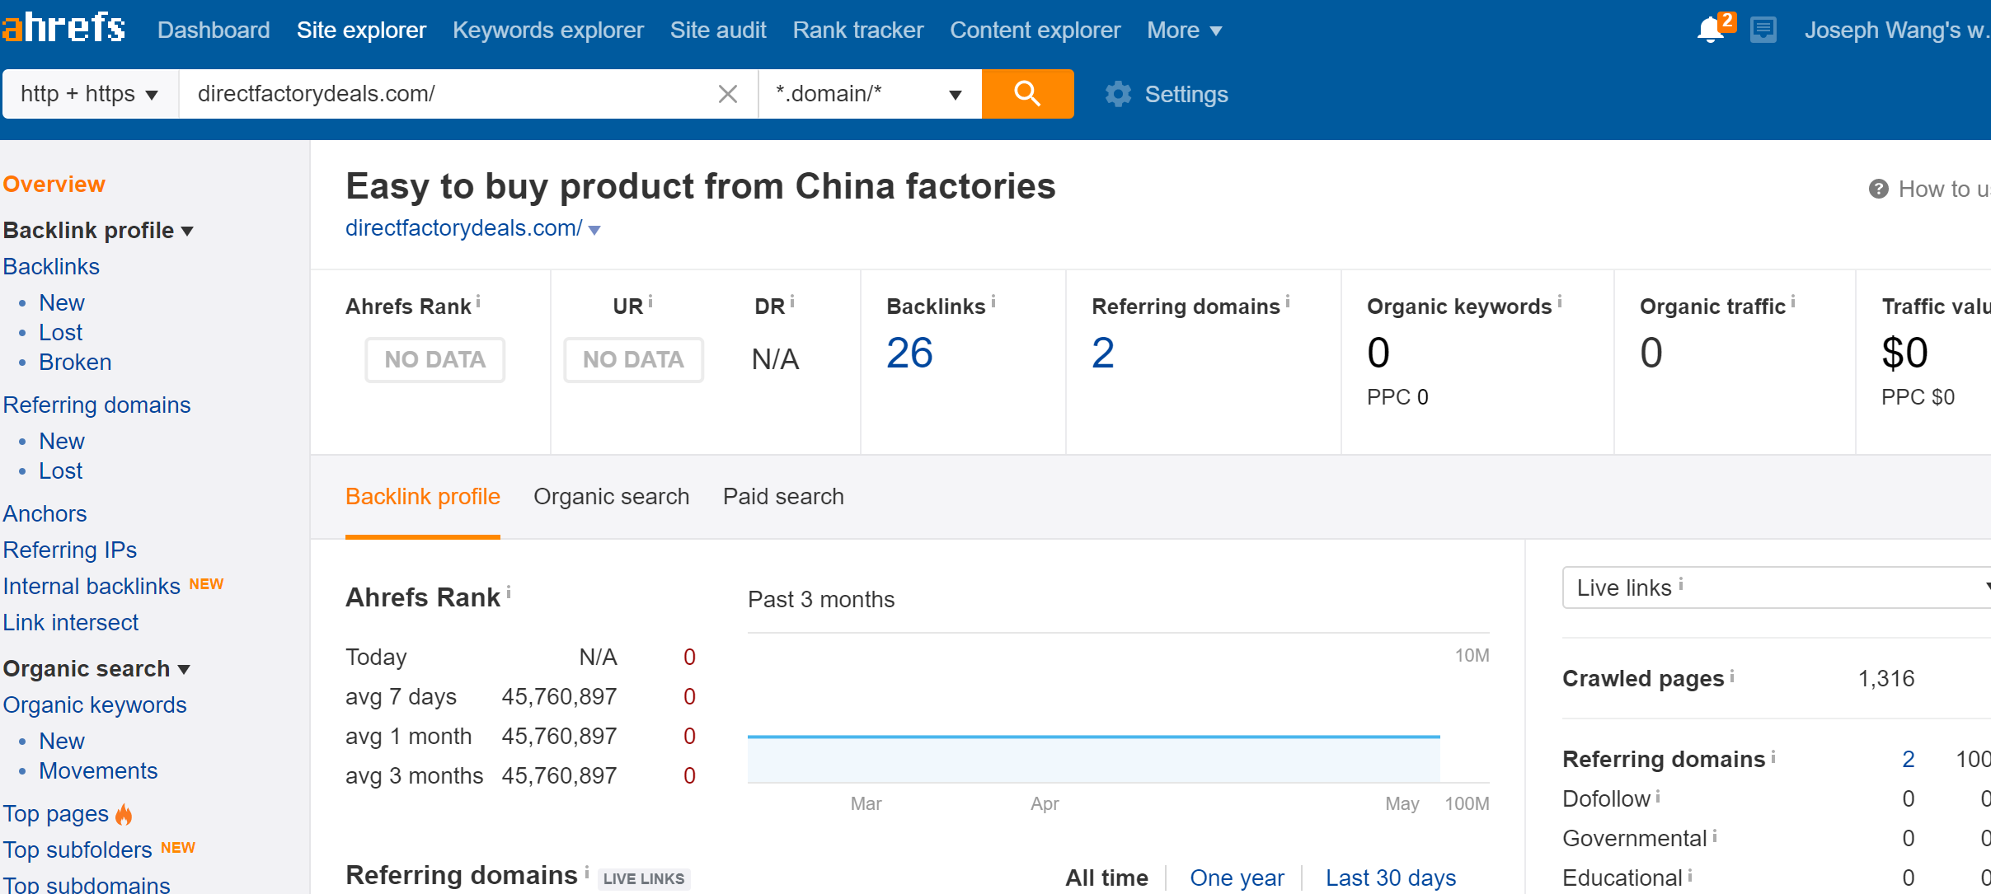Open Movements under Organic keywords

coord(98,771)
